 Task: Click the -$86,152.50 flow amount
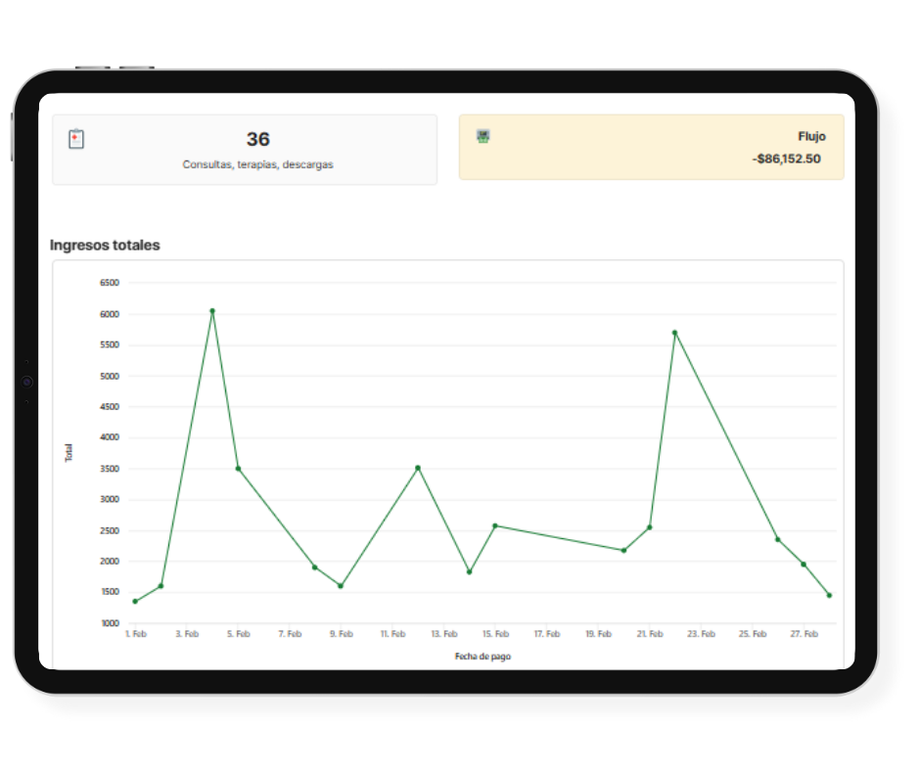(x=787, y=159)
